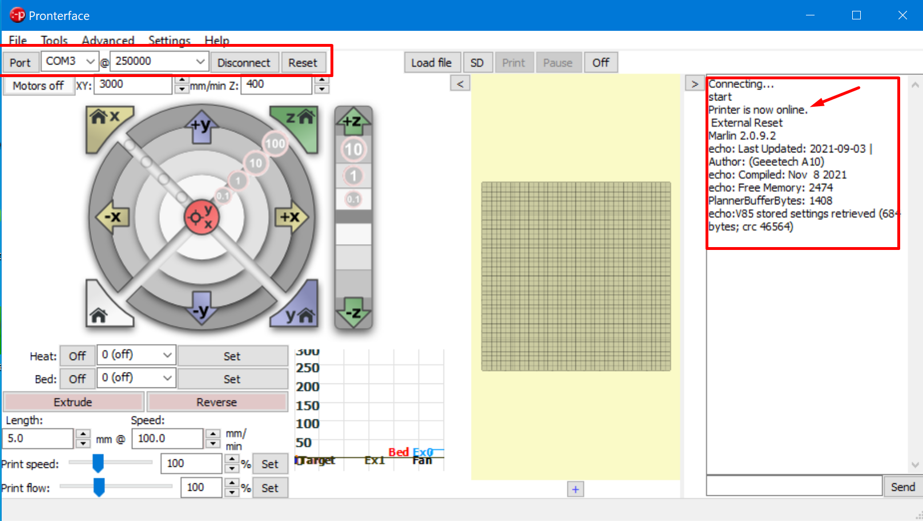Focus the Z feedrate field showing 400
923x521 pixels.
click(x=277, y=84)
